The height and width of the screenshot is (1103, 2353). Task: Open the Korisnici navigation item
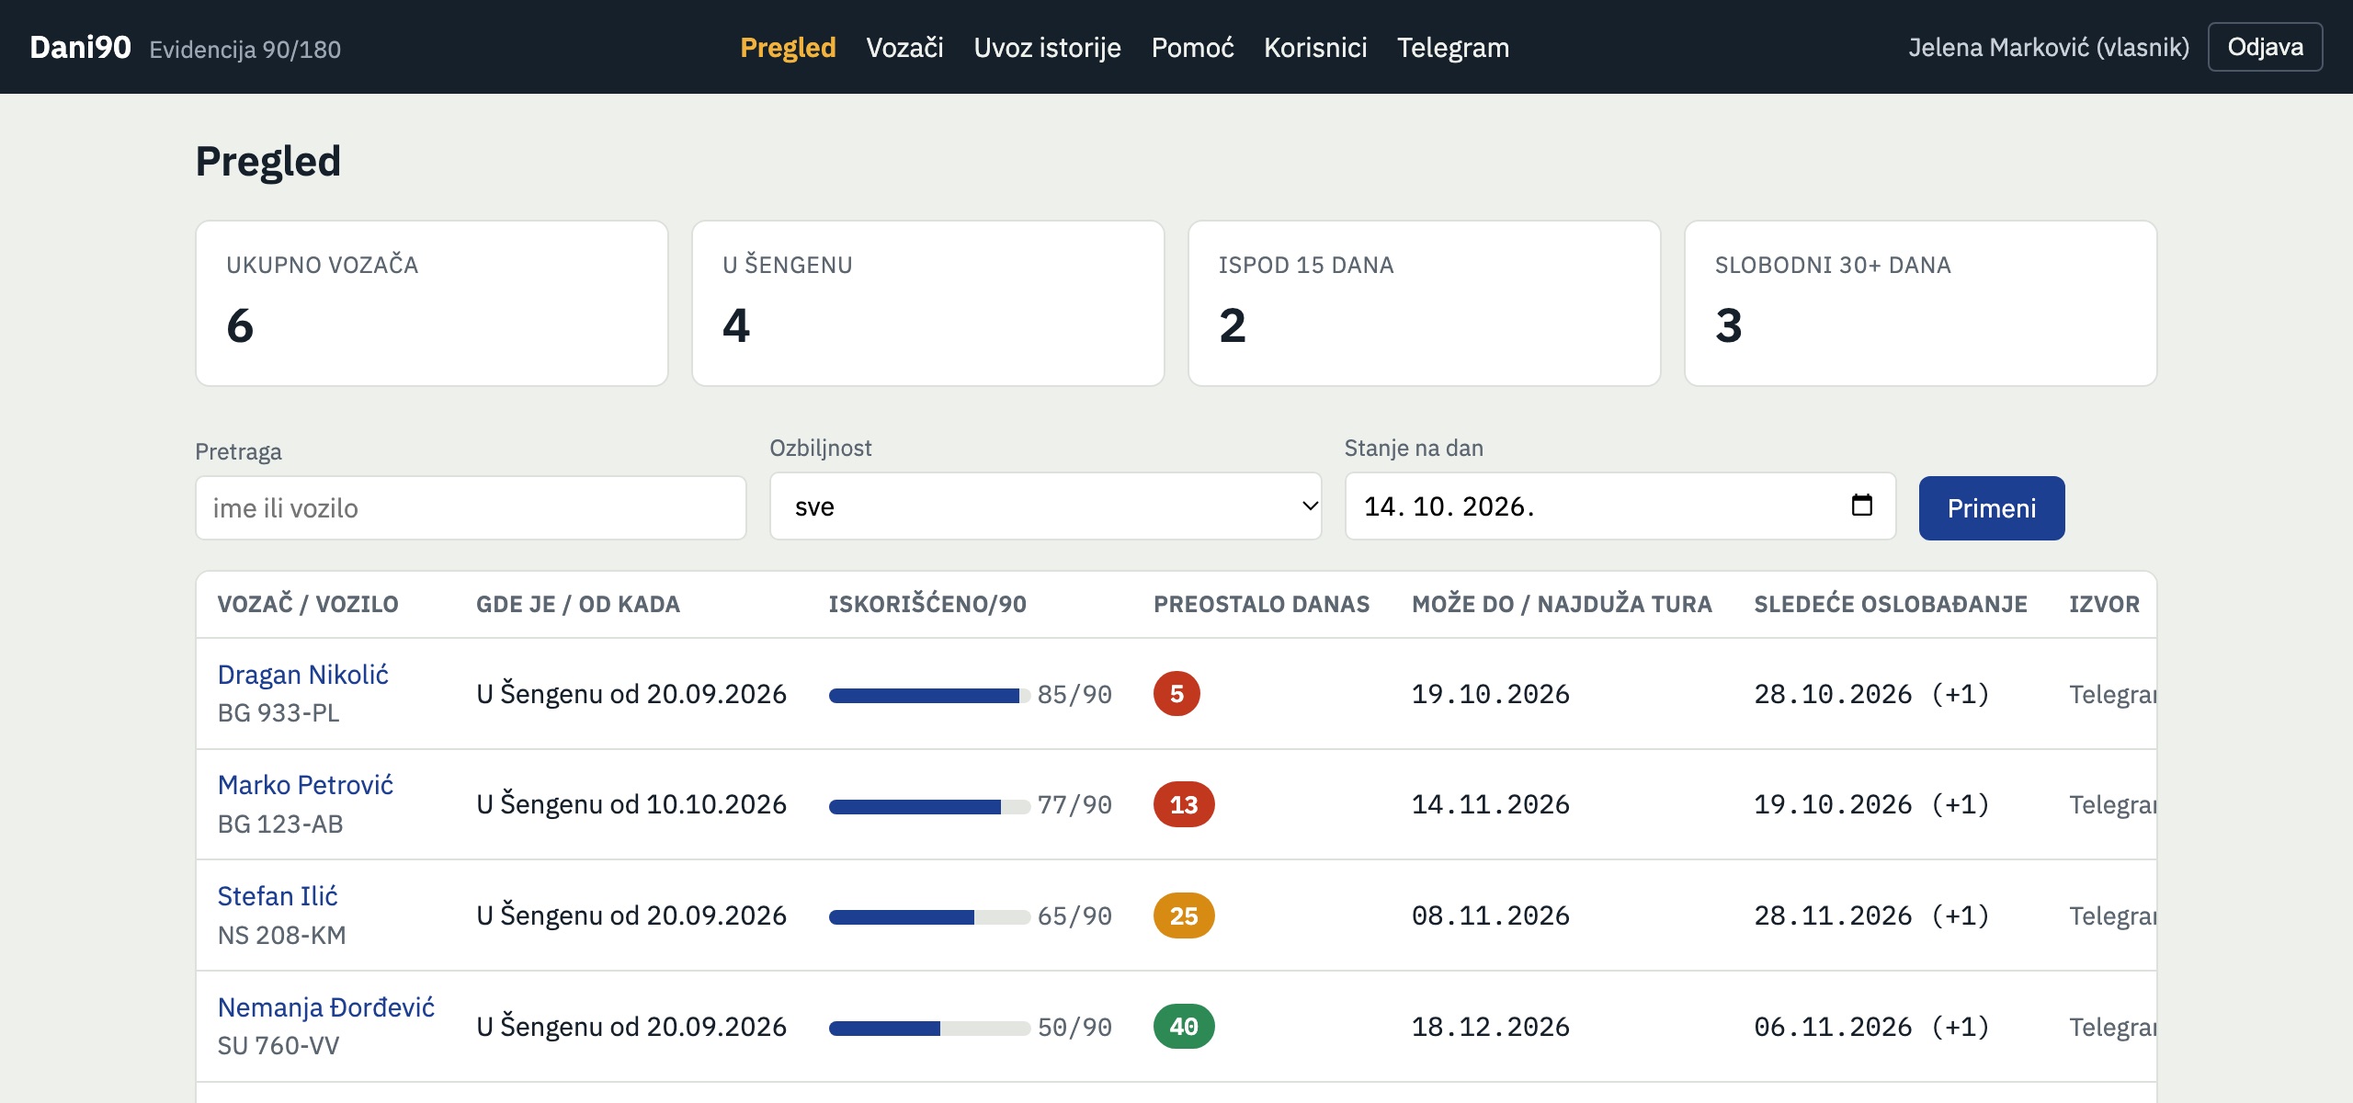coord(1315,47)
